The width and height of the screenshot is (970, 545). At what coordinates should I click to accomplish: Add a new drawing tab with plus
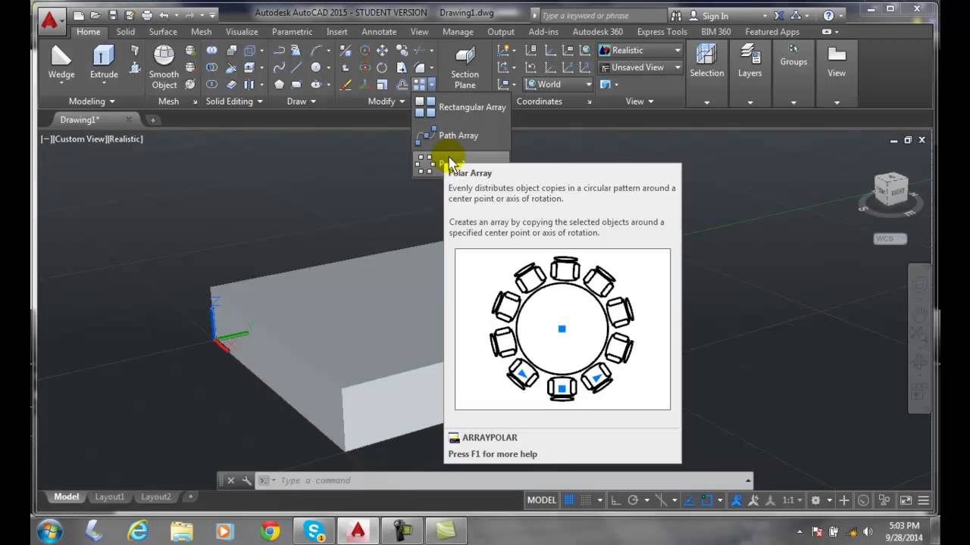(152, 120)
